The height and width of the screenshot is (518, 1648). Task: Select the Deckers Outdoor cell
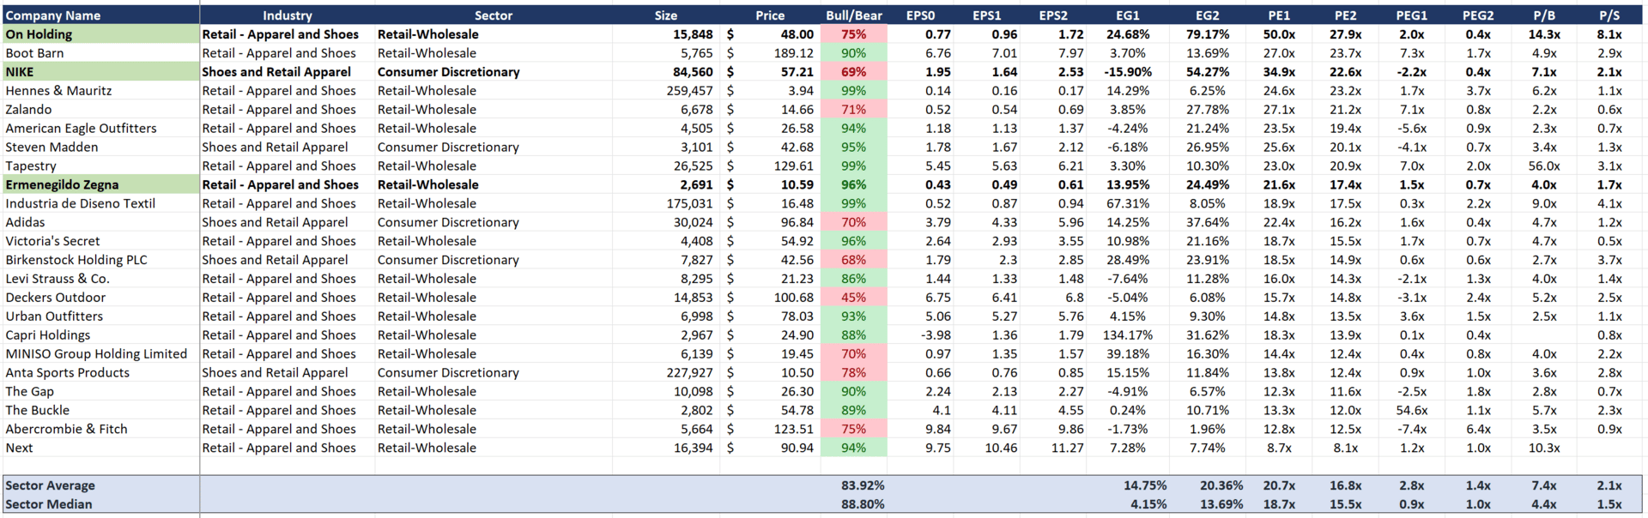point(101,298)
